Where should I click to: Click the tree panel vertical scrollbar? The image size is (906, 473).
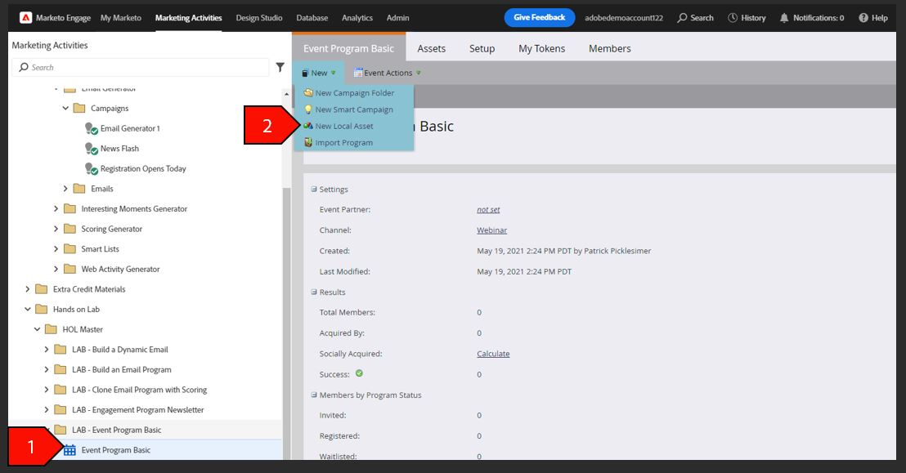coord(286,324)
